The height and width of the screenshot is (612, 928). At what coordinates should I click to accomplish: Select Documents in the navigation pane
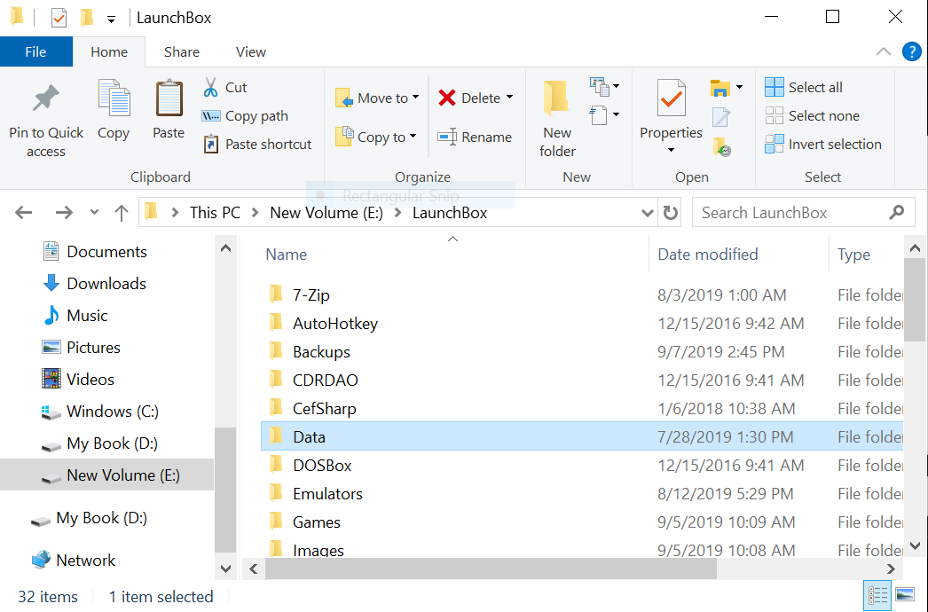pyautogui.click(x=95, y=252)
